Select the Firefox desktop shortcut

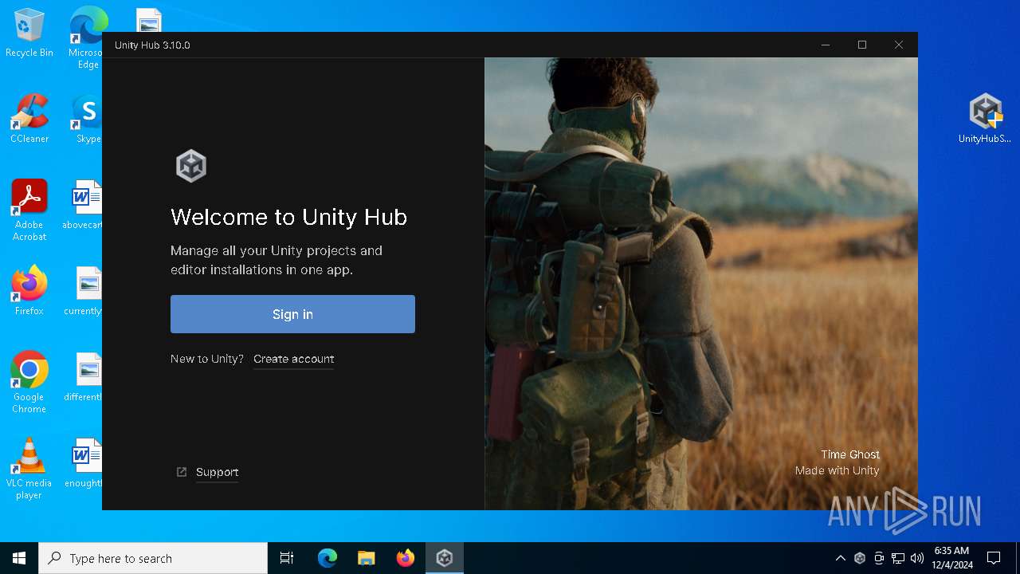coord(29,290)
